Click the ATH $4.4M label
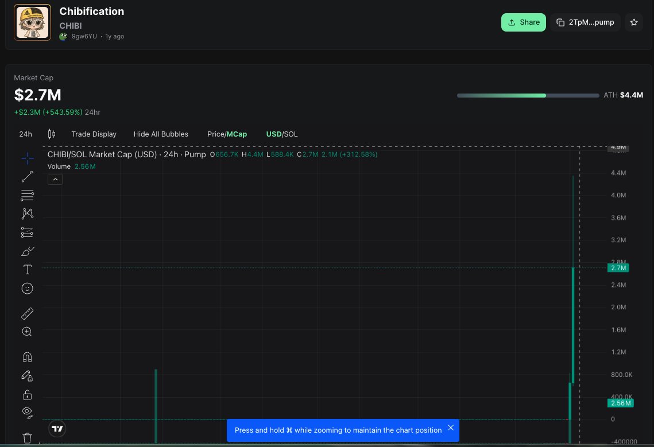 tap(623, 95)
